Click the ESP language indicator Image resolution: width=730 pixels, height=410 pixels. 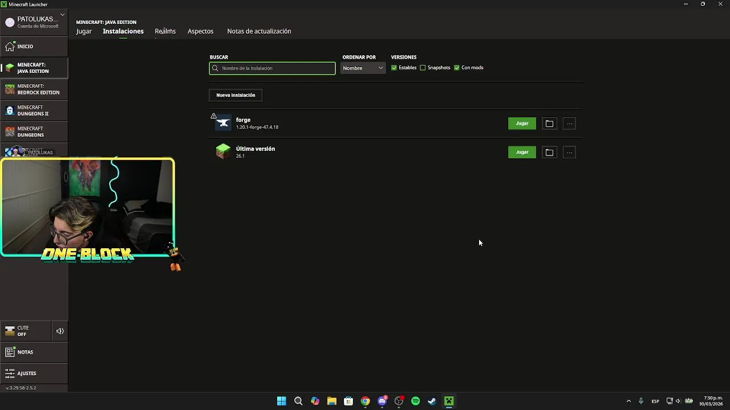655,401
